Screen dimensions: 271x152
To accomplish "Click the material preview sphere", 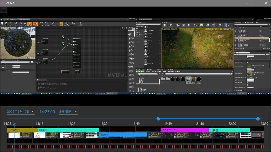I will (x=18, y=43).
